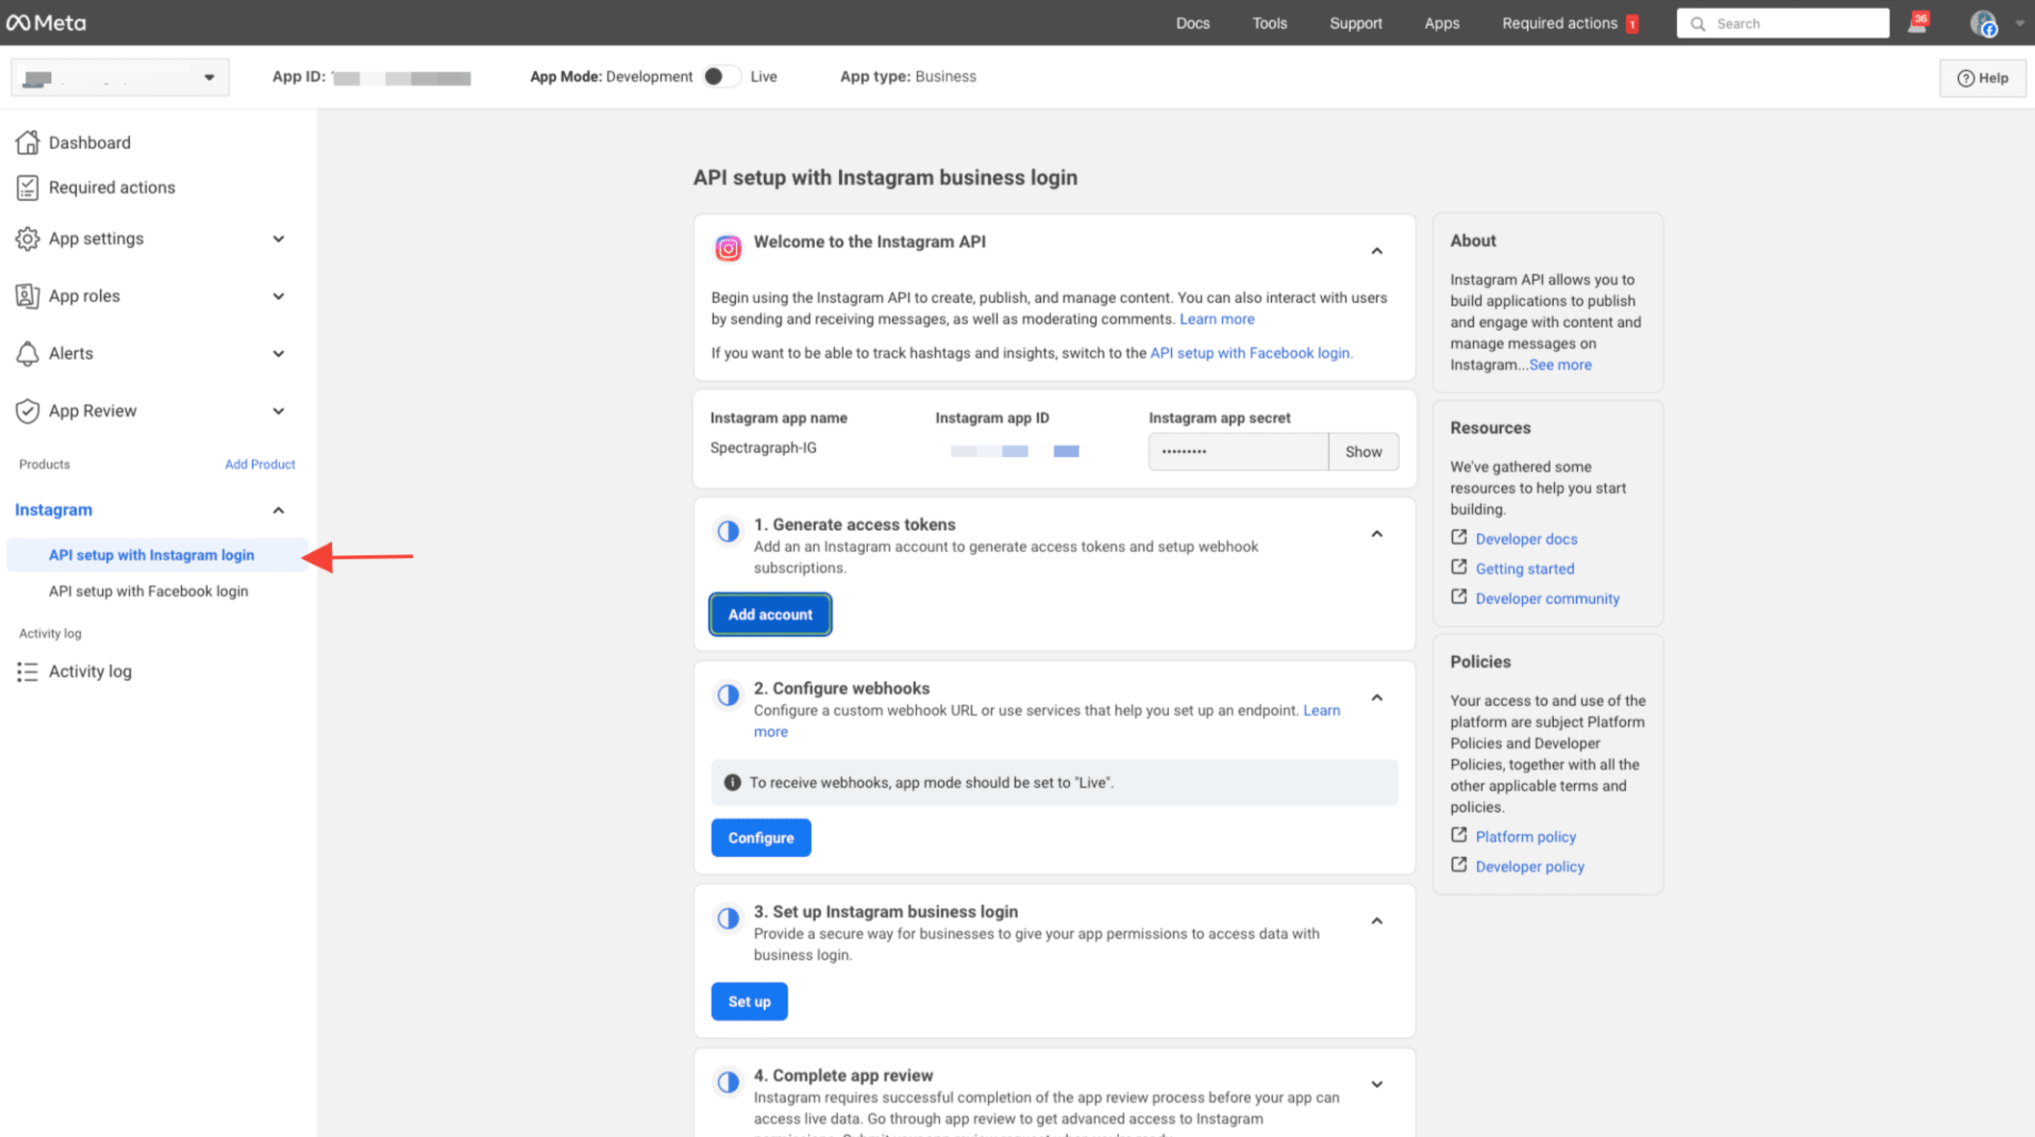Select API setup with Facebook login
2035x1137 pixels.
tap(148, 592)
